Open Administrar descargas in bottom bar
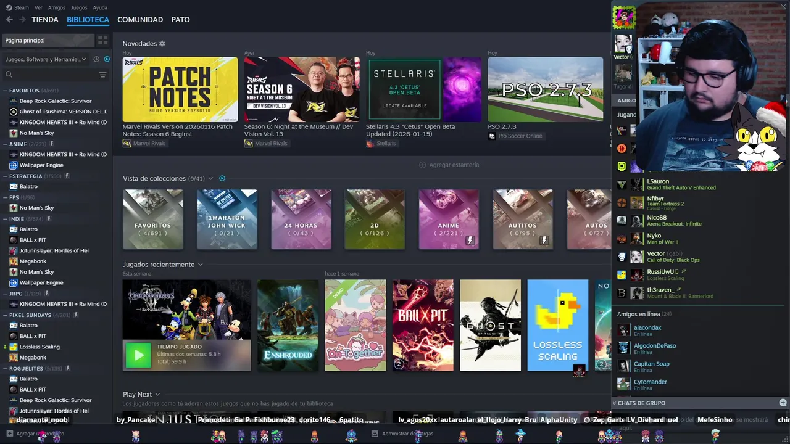The width and height of the screenshot is (790, 444). tap(402, 434)
